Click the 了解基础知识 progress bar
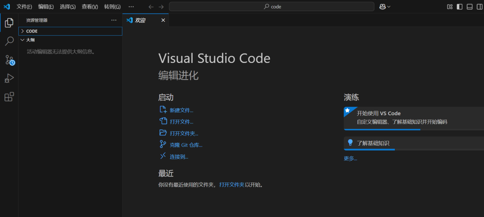Viewport: 484px width, 217px height. [x=414, y=150]
